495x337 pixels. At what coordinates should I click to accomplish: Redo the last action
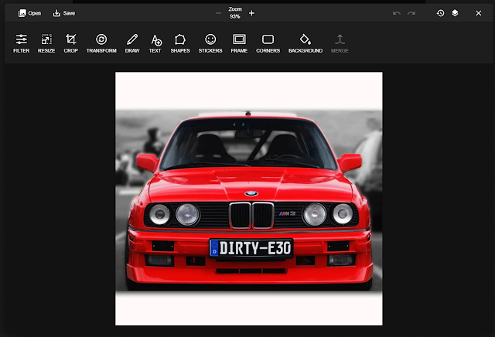click(411, 13)
